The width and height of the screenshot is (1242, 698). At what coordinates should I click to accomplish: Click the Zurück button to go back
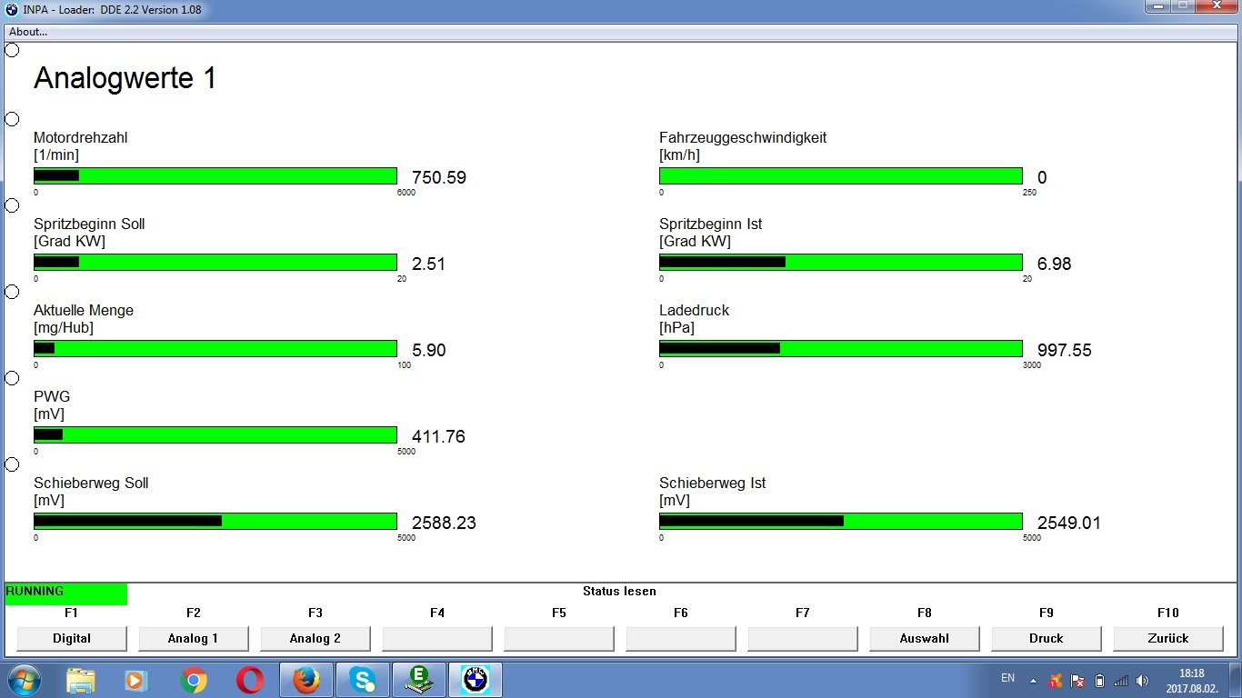click(1168, 638)
